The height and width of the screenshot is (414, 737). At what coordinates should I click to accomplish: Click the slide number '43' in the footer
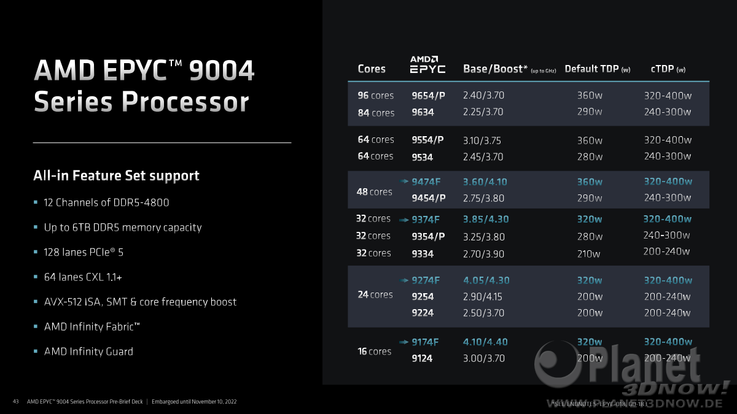click(x=15, y=402)
